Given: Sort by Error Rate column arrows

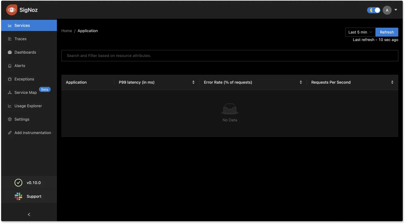Looking at the screenshot, I should [x=301, y=82].
